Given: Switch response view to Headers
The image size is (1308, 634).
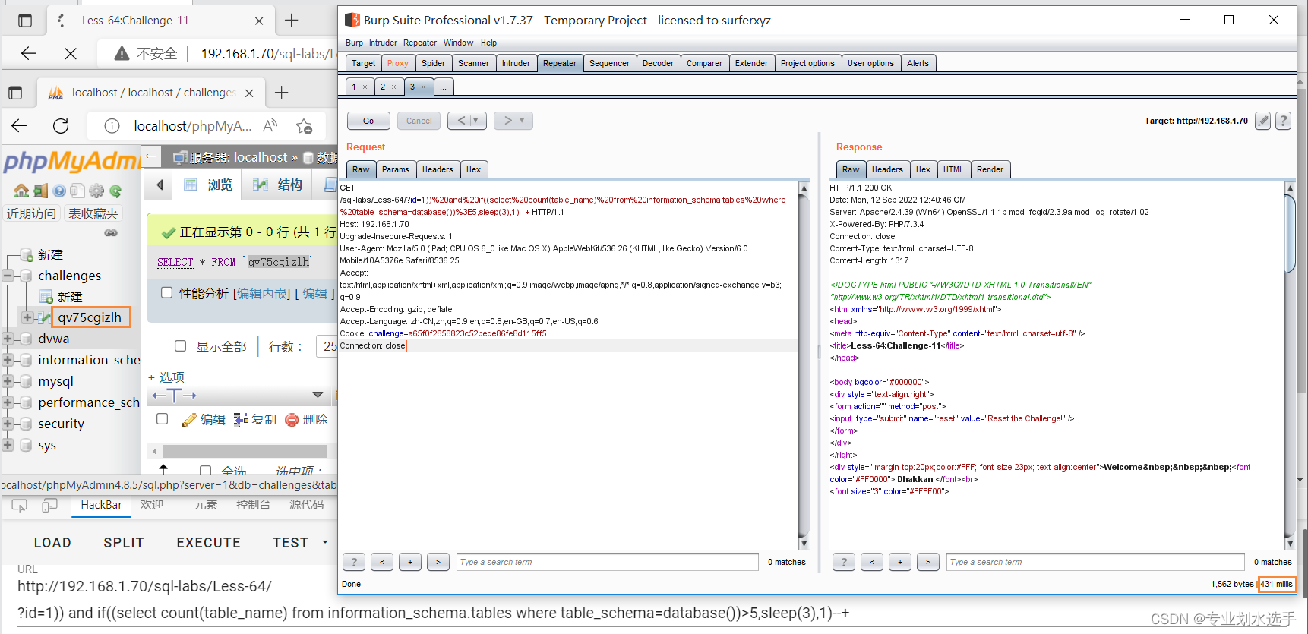Looking at the screenshot, I should coord(887,169).
